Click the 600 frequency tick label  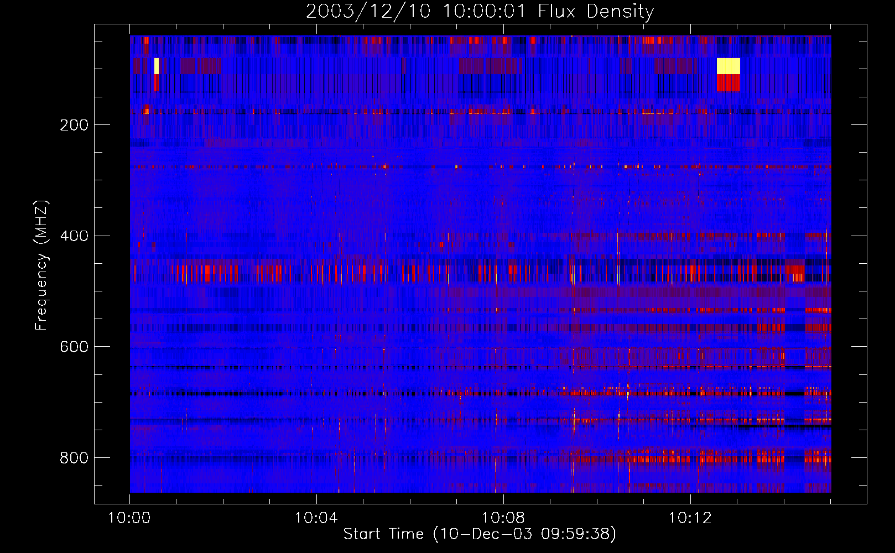coord(74,347)
